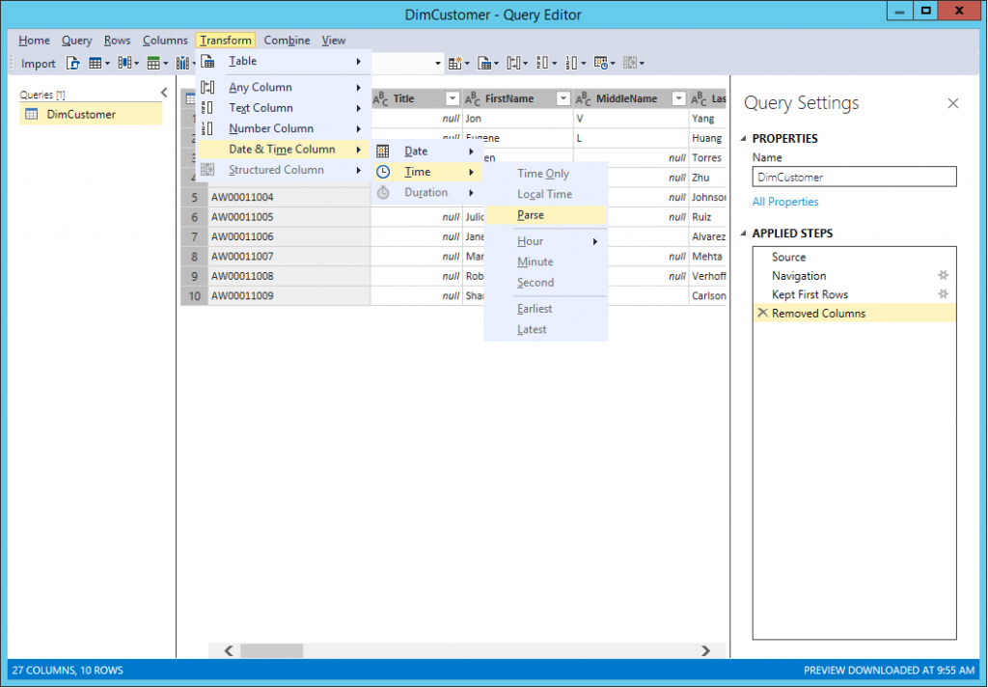Open the Query menu
This screenshot has height=688, width=988.
(77, 41)
